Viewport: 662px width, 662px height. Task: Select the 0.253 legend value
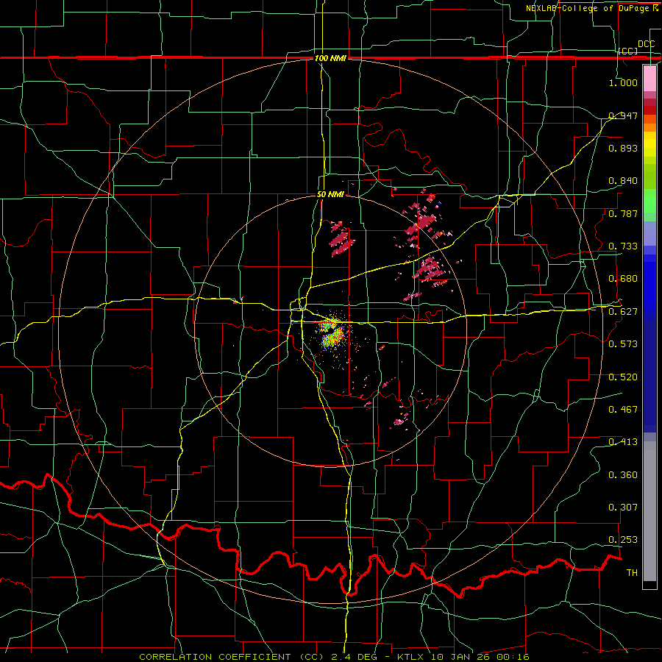coord(623,540)
